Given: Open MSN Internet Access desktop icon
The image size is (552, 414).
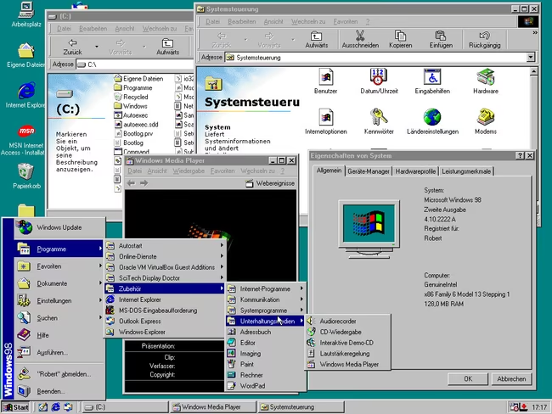Looking at the screenshot, I should tap(25, 140).
